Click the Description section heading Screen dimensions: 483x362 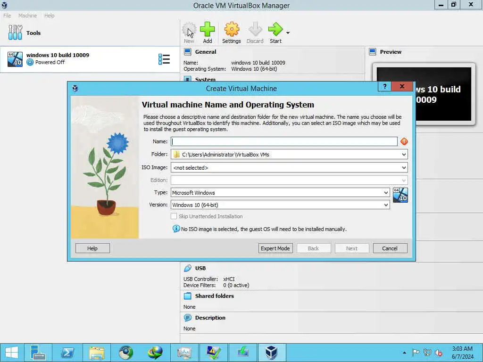coord(210,318)
